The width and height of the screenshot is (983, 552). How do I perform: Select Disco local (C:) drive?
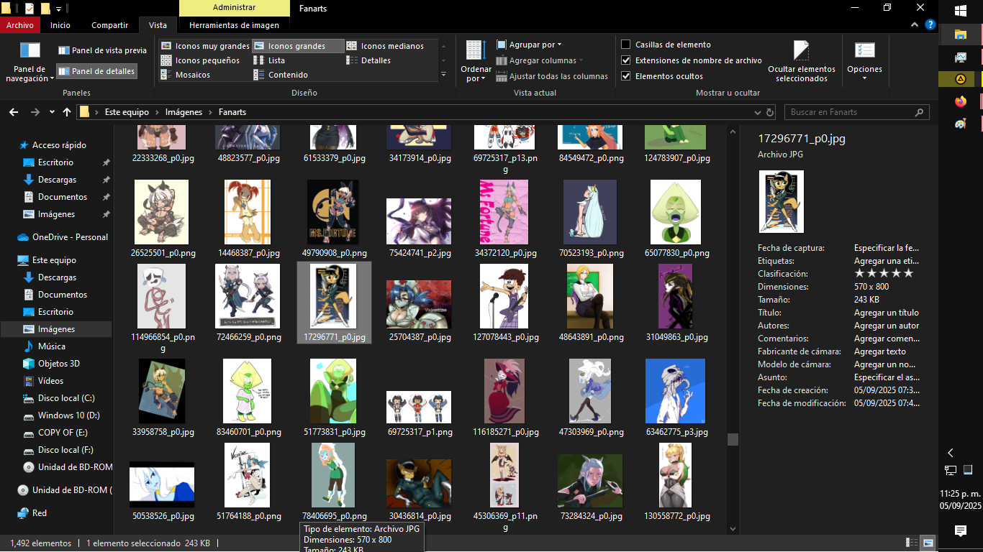[x=66, y=398]
